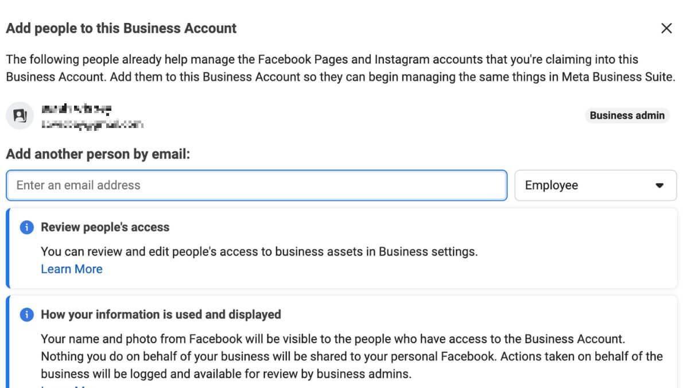Click info icon beside Review people's access
This screenshot has height=388, width=683.
[26, 227]
